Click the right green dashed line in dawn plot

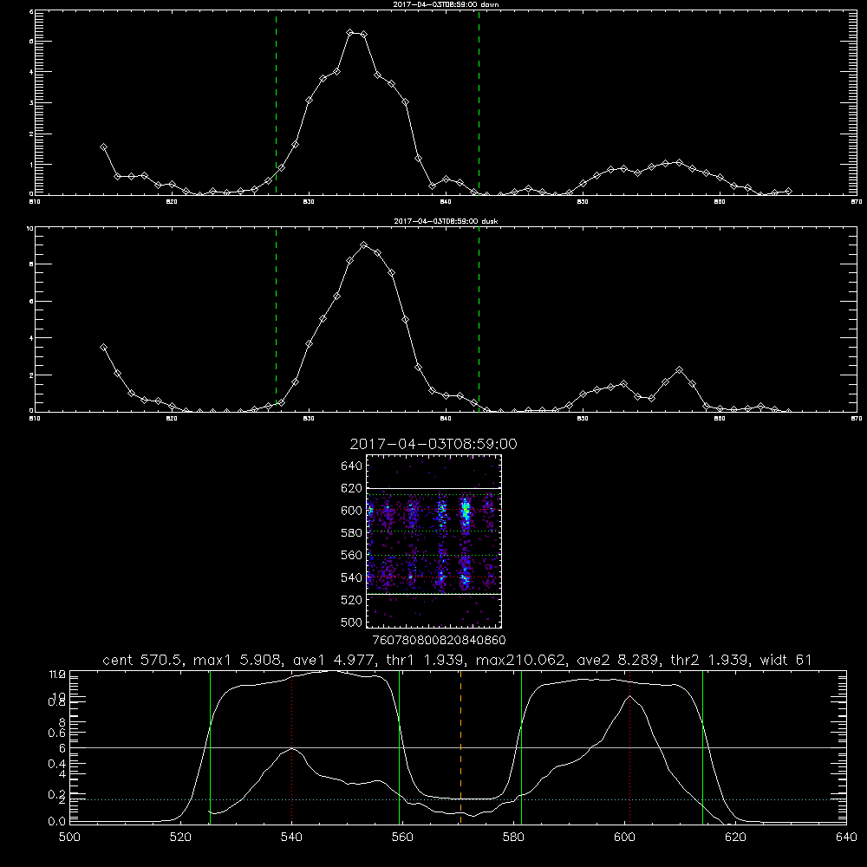(x=479, y=102)
